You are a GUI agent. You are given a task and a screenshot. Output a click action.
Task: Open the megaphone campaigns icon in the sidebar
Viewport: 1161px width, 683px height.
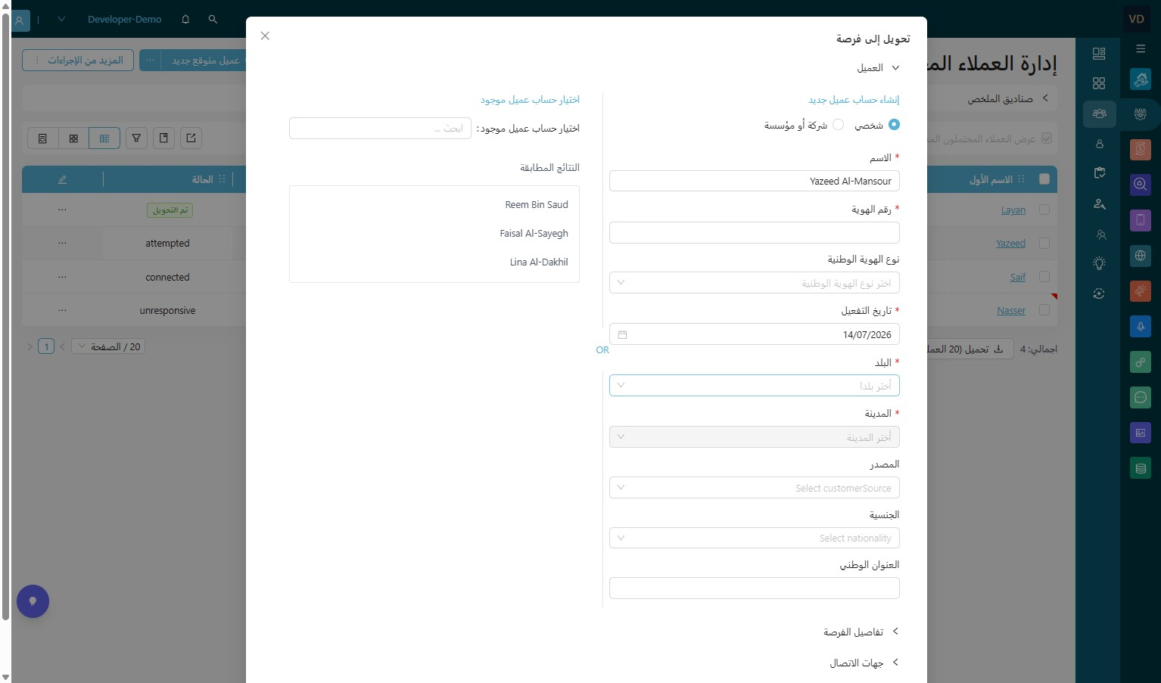pyautogui.click(x=1141, y=291)
